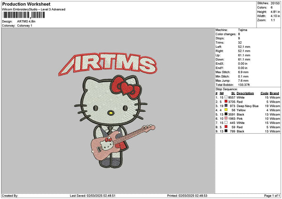Select the "EndX:" label
Image resolution: width=282 pixels, height=199 pixels.
pyautogui.click(x=219, y=63)
